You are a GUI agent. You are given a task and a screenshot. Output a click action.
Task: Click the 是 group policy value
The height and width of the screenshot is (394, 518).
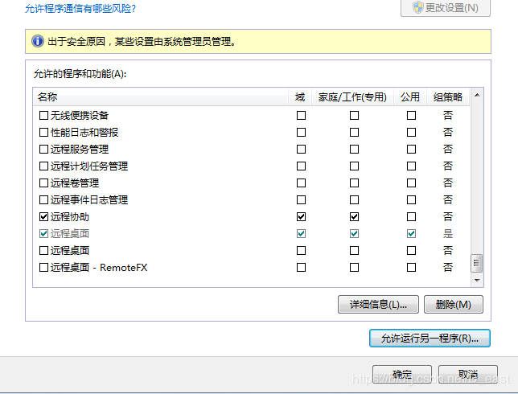448,233
